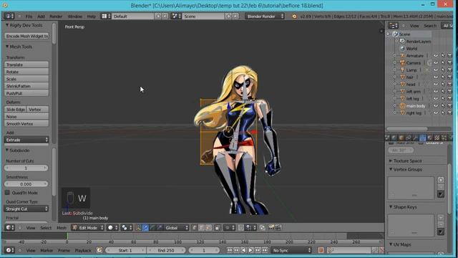
Task: Click the OpenGL render animation icon
Action: [278, 227]
